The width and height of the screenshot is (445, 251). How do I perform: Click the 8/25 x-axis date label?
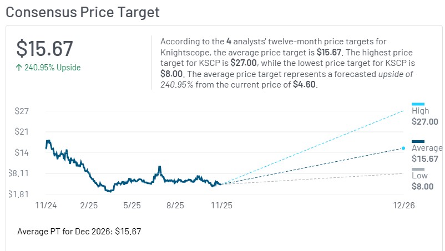pyautogui.click(x=175, y=205)
